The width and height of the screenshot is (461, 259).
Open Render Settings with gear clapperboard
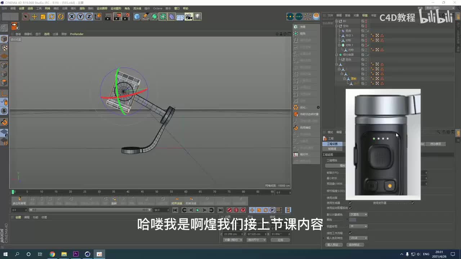(x=126, y=17)
